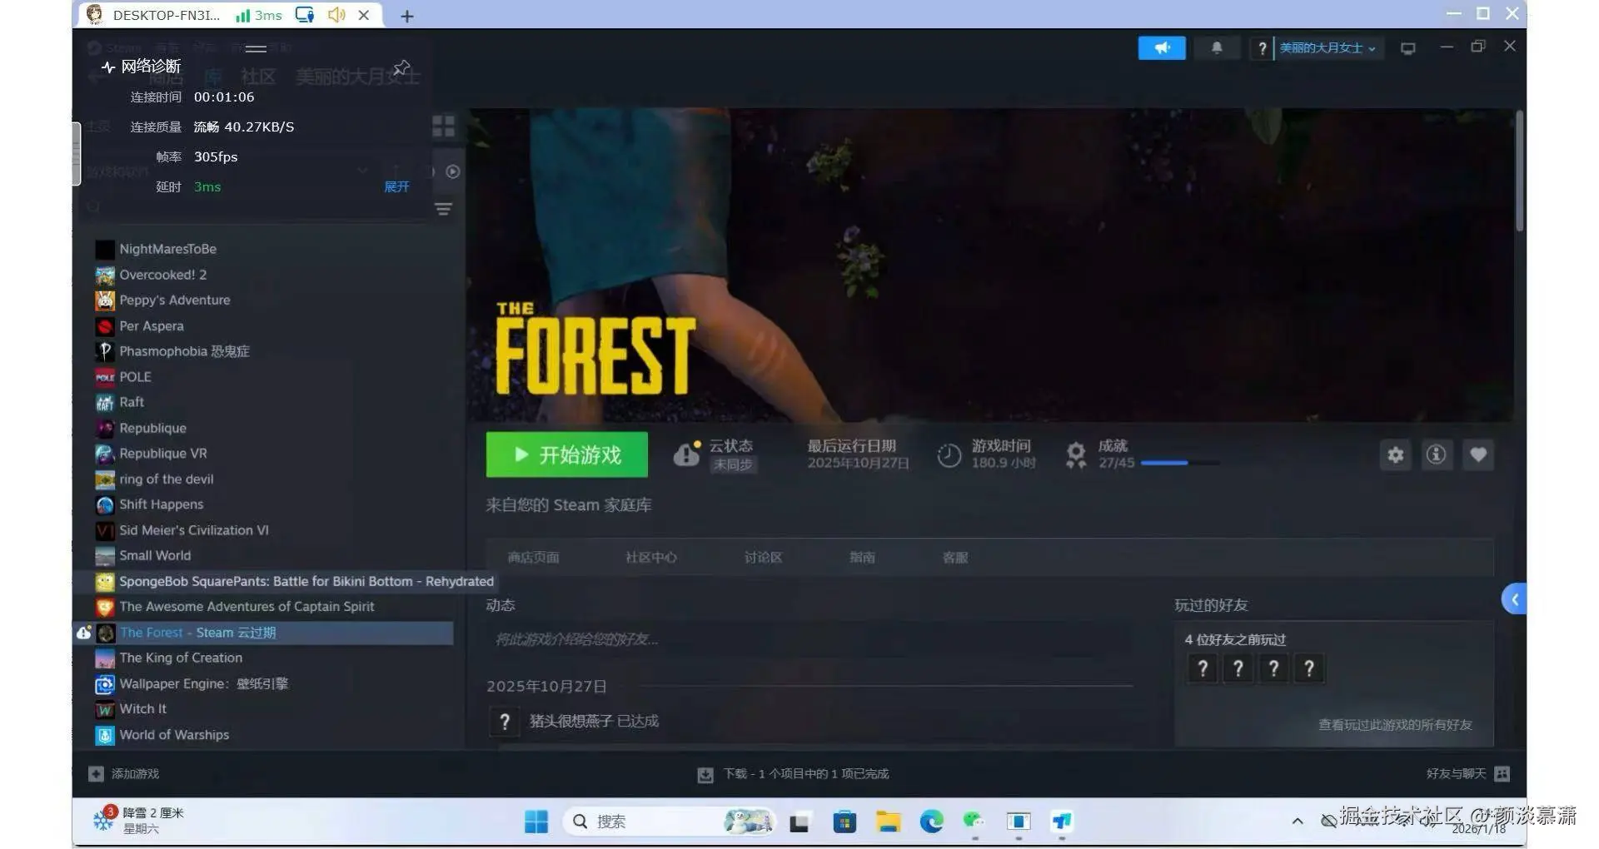Image resolution: width=1599 pixels, height=849 pixels.
Task: Open the Big Picture mode monitor icon
Action: click(1407, 48)
